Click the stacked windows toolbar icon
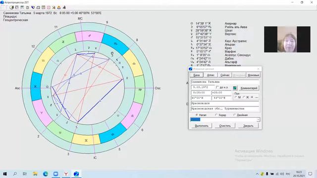The image size is (317, 178). (38, 7)
